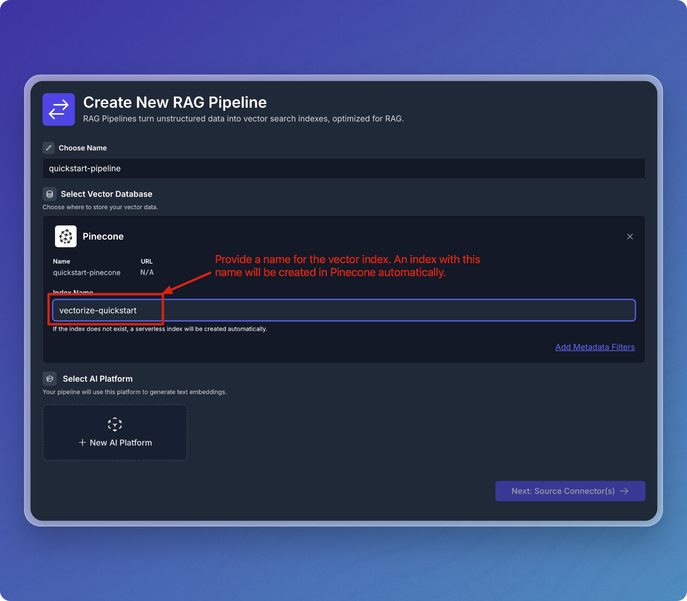Click the 'generate text embeddings' description text
This screenshot has width=687, height=601.
coord(135,392)
